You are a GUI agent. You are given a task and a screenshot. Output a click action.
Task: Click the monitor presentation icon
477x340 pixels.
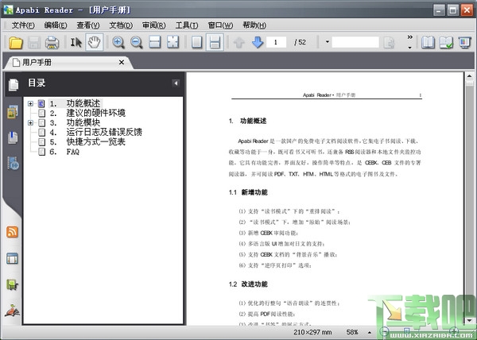465,43
